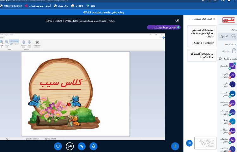This screenshot has width=237, height=152.
Task: Click the شک user avatar
Action: click(x=232, y=131)
